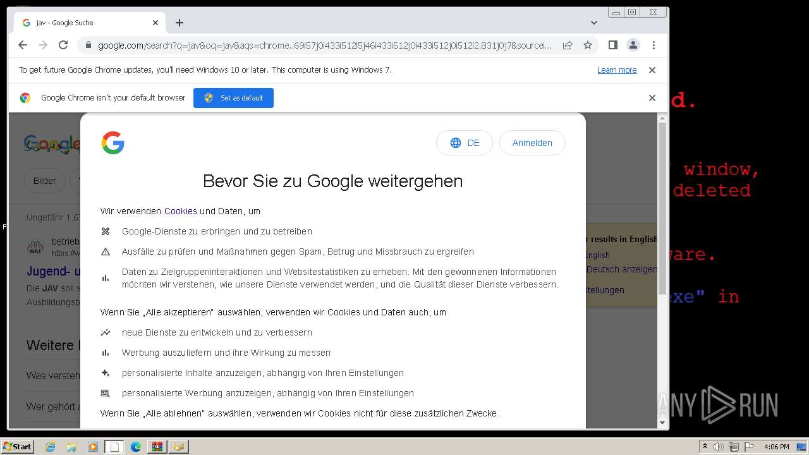Click the 'Jugend-' search result title
This screenshot has width=809, height=455.
54,271
